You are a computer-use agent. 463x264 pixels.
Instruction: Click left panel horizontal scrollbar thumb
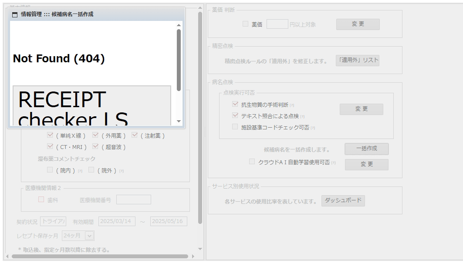tap(100, 256)
